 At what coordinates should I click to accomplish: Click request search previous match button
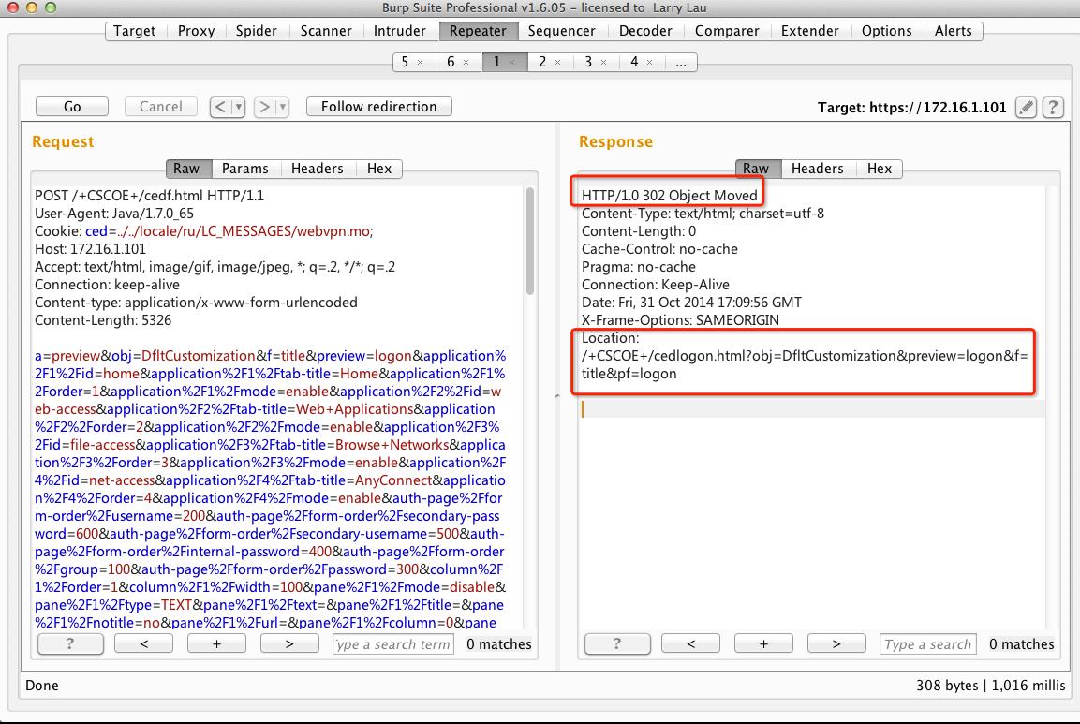click(x=143, y=643)
